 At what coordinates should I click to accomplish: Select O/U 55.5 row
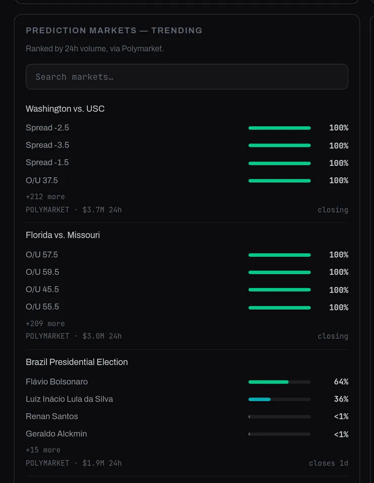187,307
